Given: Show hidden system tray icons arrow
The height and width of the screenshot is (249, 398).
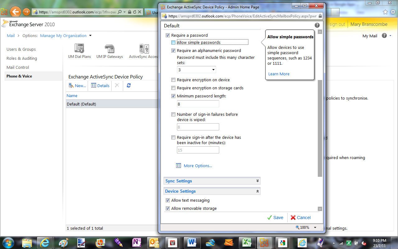Looking at the screenshot, I should pyautogui.click(x=334, y=243).
